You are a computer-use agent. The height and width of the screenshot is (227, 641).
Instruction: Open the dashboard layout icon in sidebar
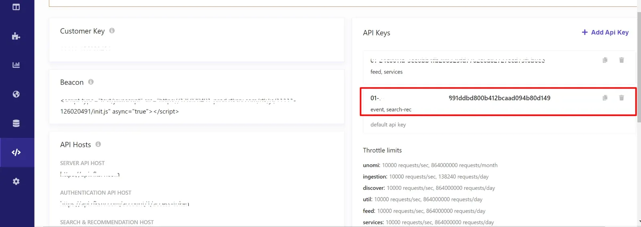pyautogui.click(x=16, y=7)
